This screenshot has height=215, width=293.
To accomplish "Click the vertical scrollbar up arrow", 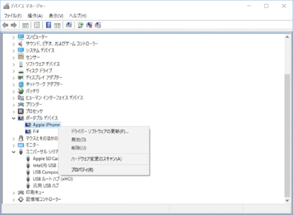I will 287,37.
